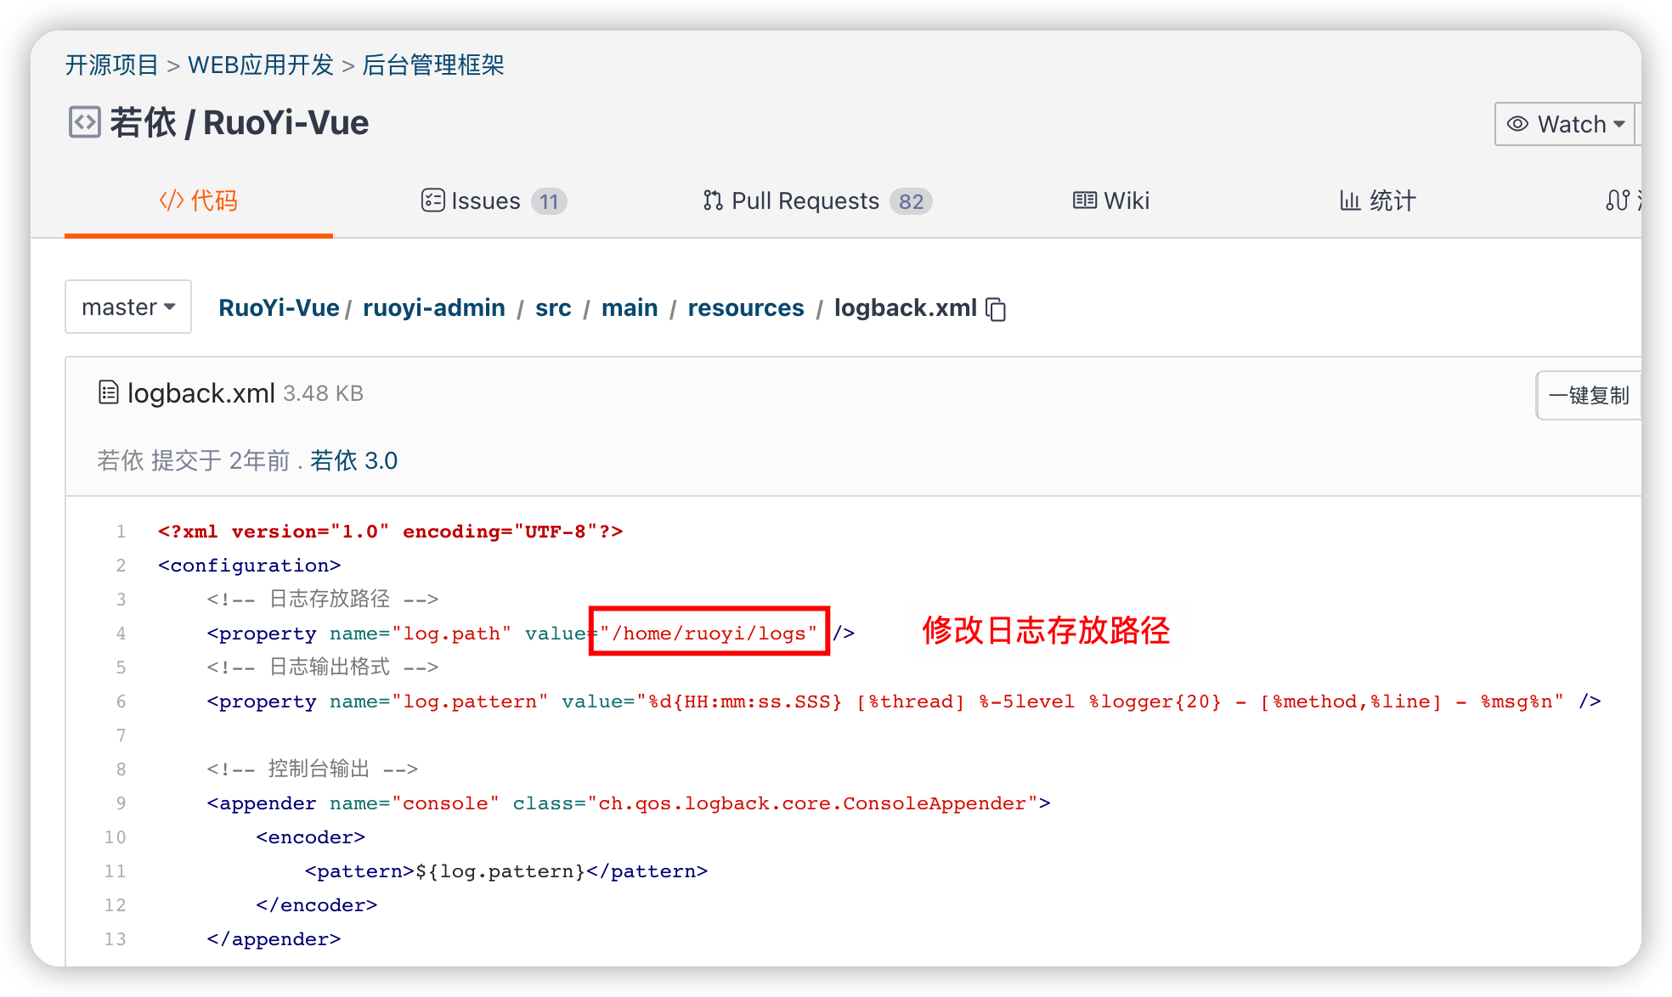This screenshot has height=997, width=1672.
Task: Click the eye icon in the Watch button
Action: [x=1517, y=124]
